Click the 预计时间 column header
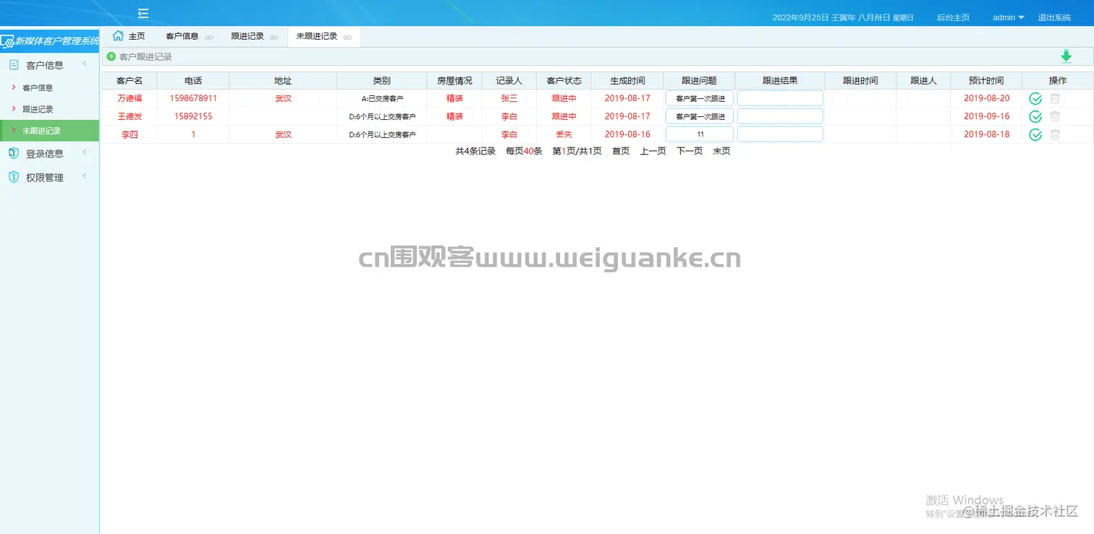The image size is (1094, 534). (986, 81)
